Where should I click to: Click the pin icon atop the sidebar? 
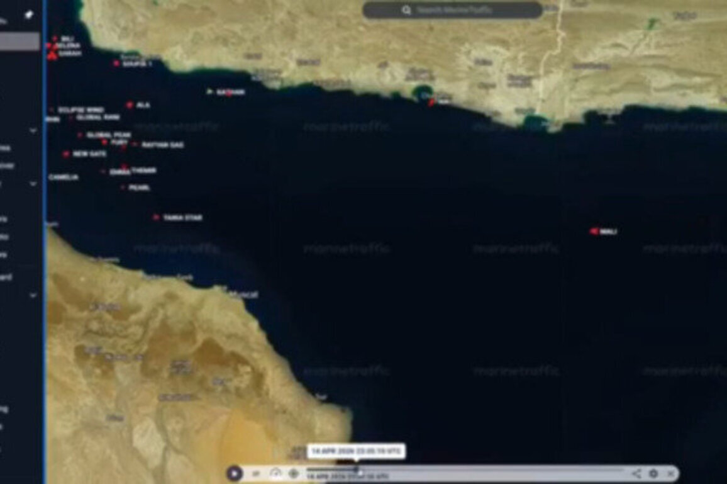(29, 15)
